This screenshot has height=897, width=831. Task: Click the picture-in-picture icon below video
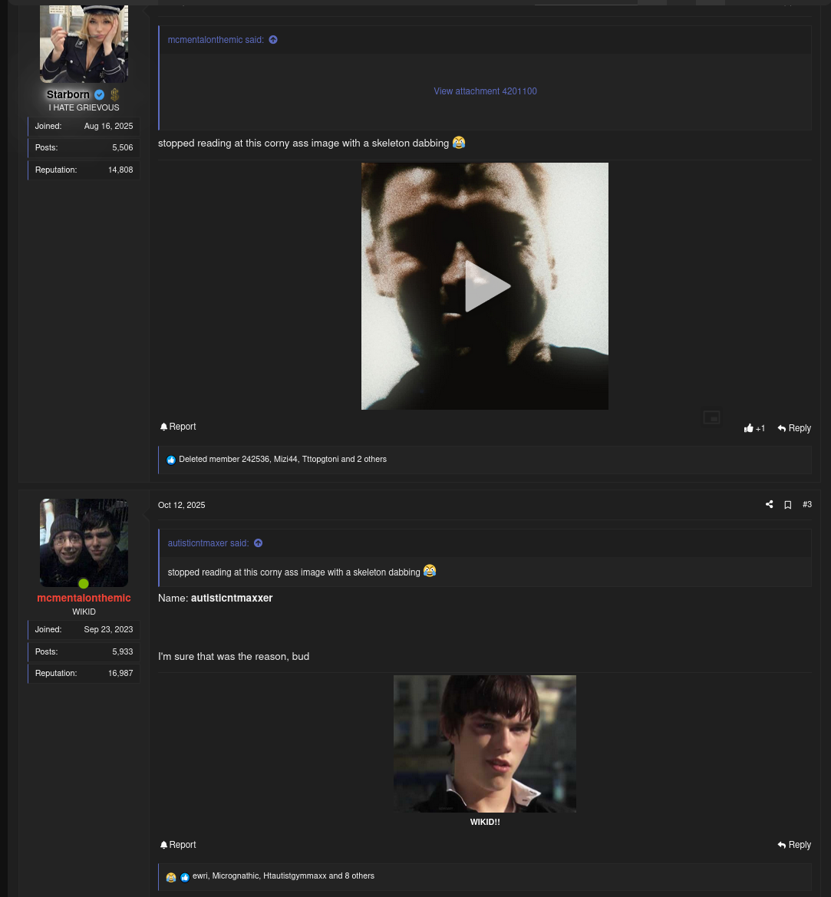711,417
